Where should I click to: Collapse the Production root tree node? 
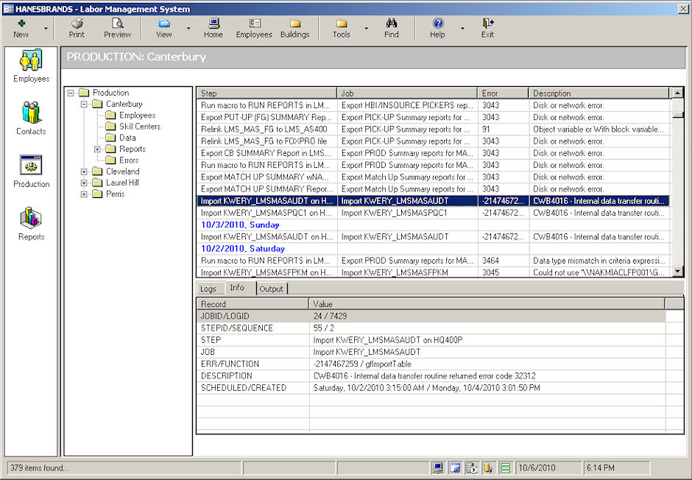coord(71,93)
